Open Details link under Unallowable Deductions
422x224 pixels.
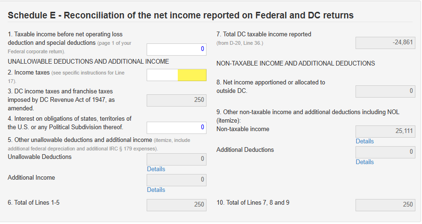pos(156,169)
